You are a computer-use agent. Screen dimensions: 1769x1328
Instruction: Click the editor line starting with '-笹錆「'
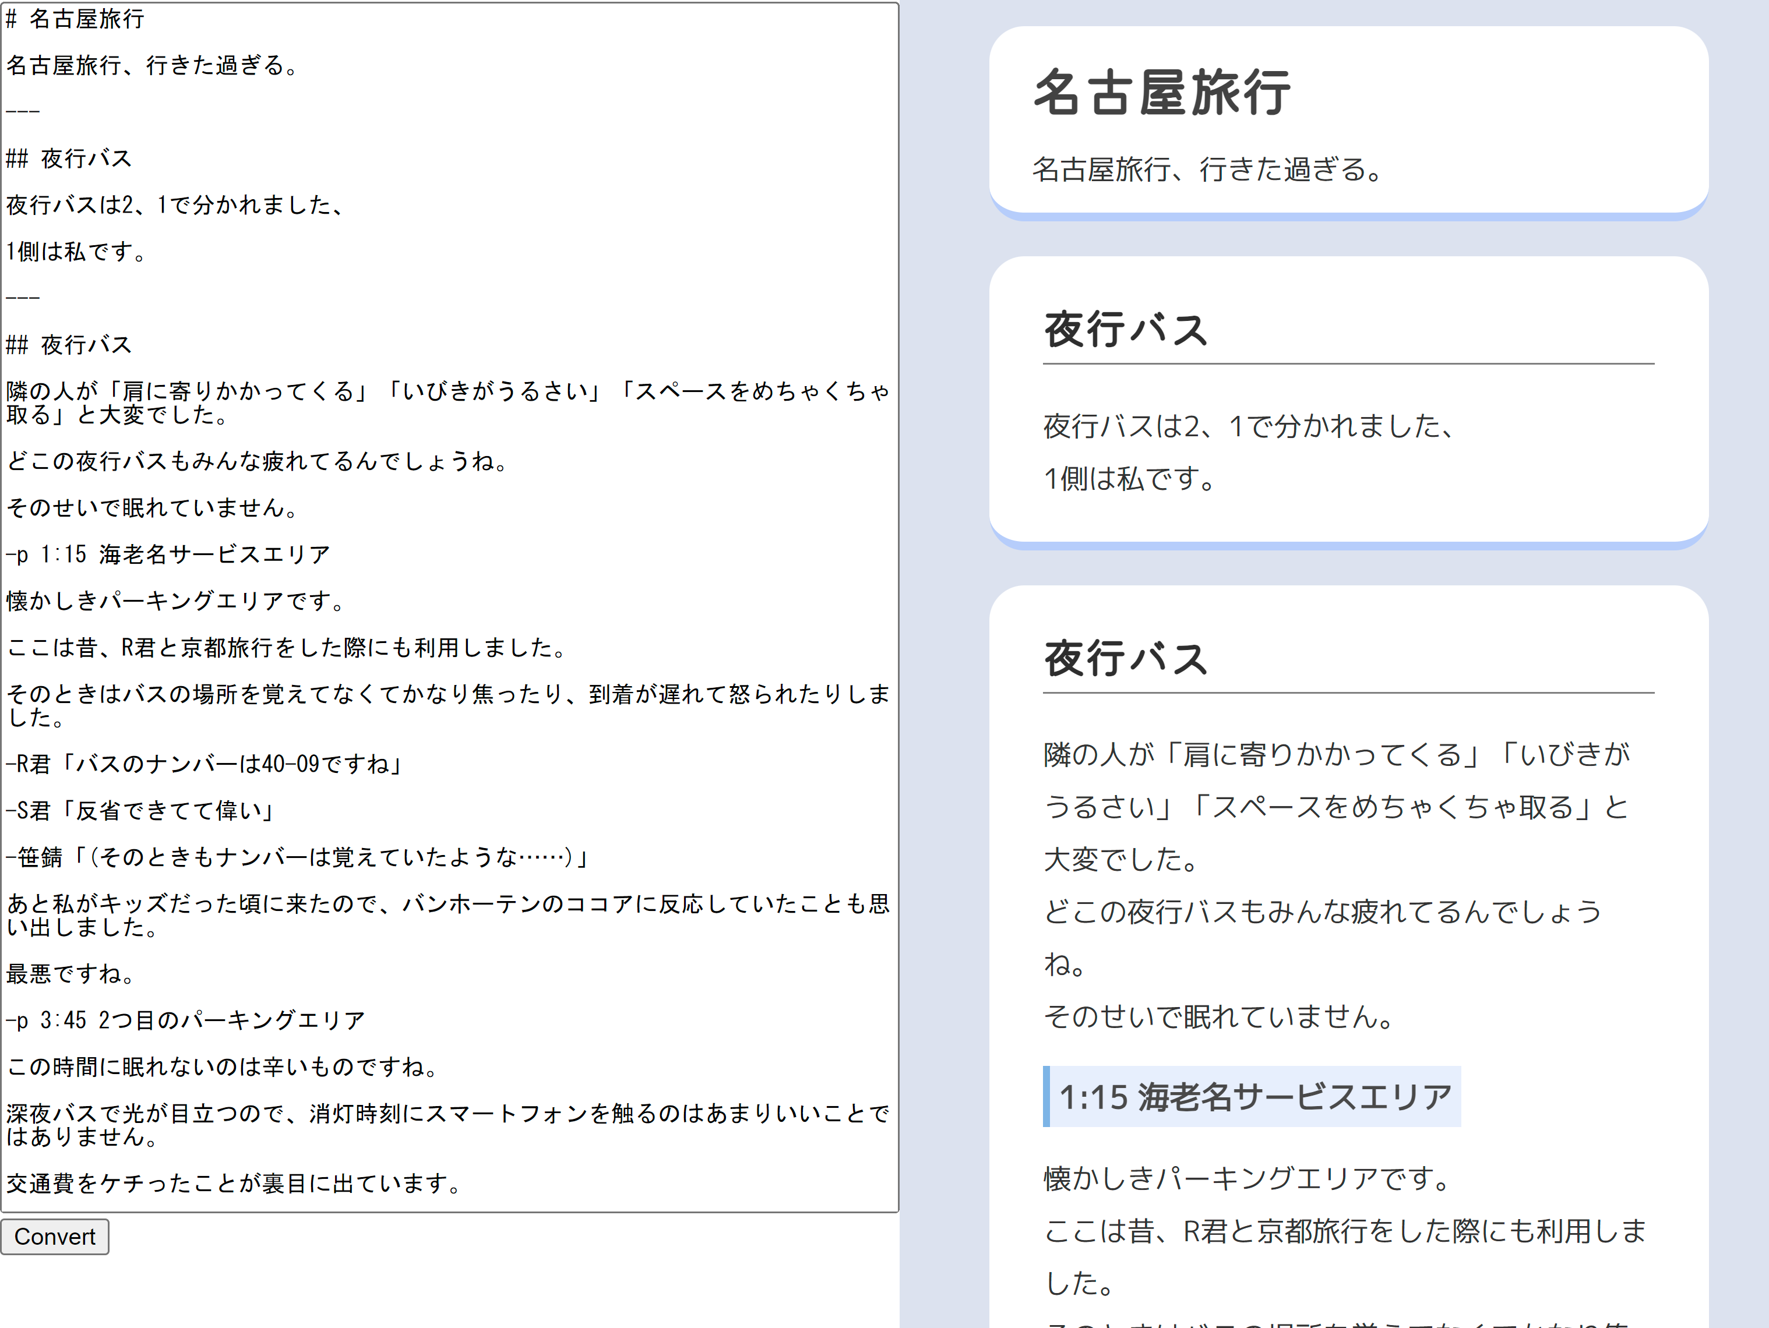pyautogui.click(x=298, y=857)
